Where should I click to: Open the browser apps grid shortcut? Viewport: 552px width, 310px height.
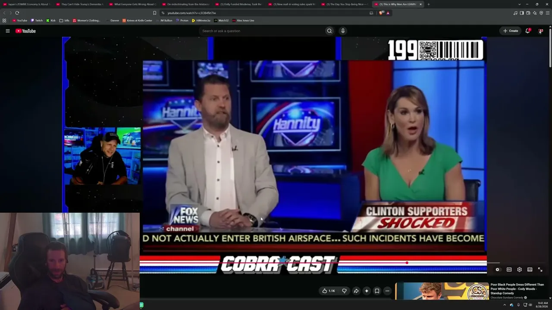click(4, 20)
